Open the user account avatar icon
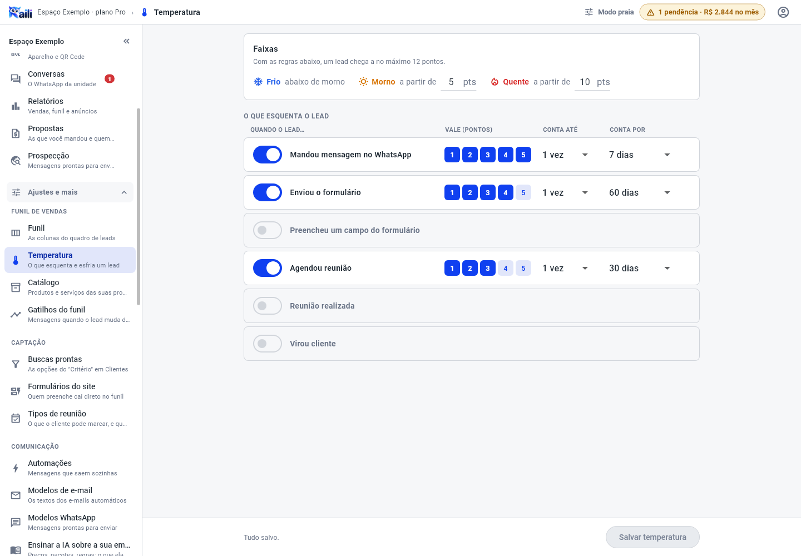Viewport: 801px width, 556px height. tap(783, 12)
